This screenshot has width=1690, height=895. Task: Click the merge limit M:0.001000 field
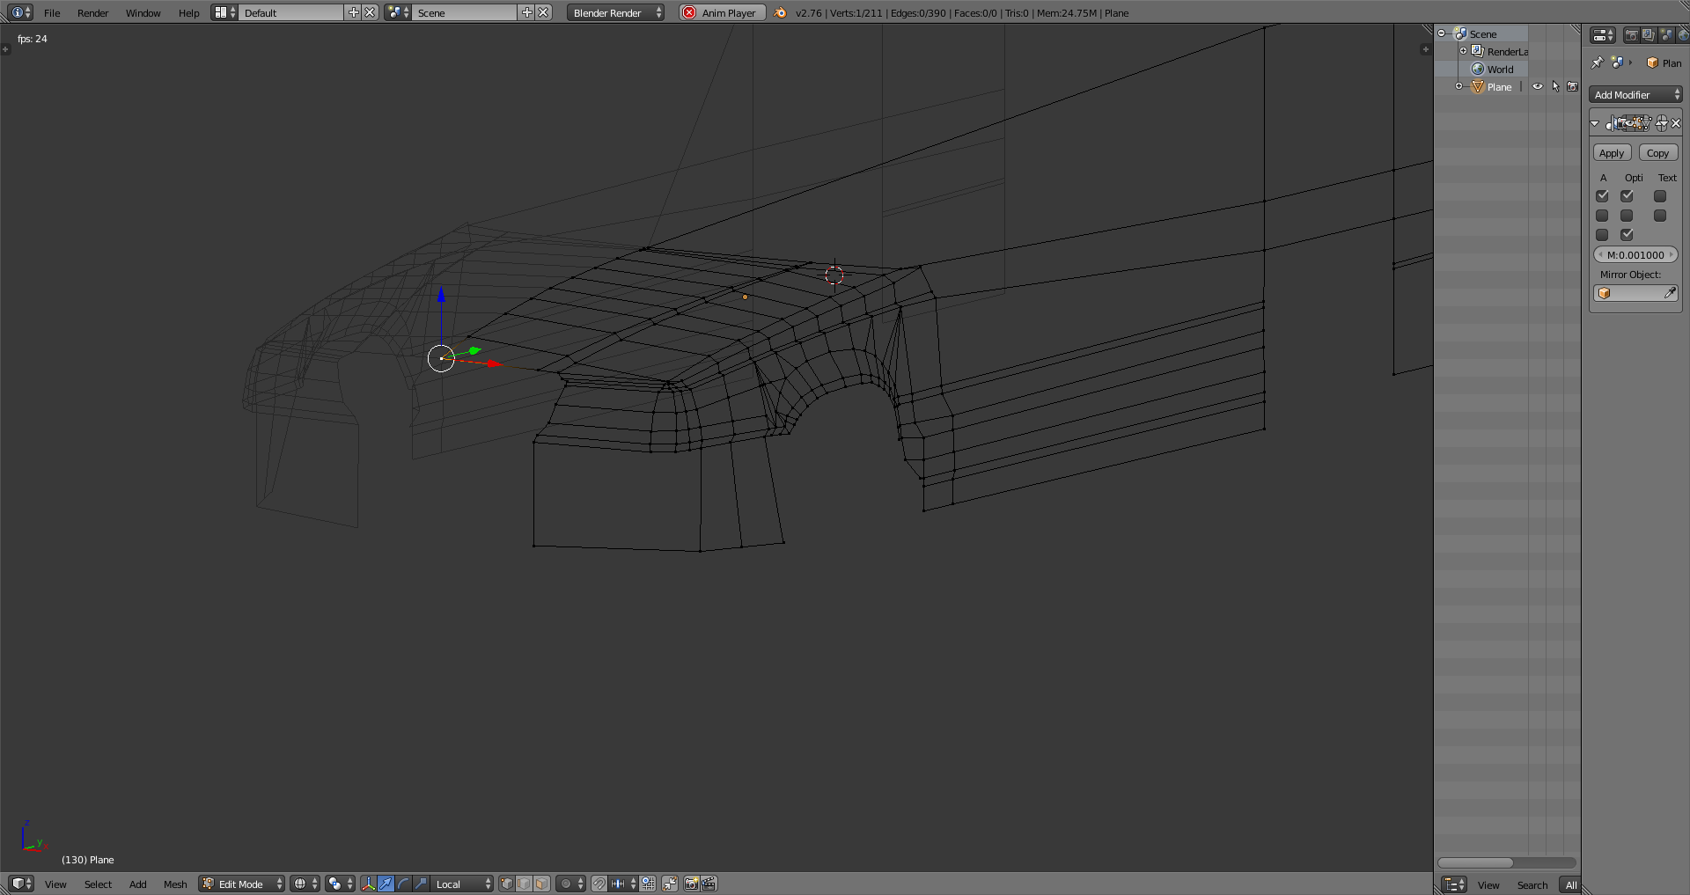[x=1635, y=255]
